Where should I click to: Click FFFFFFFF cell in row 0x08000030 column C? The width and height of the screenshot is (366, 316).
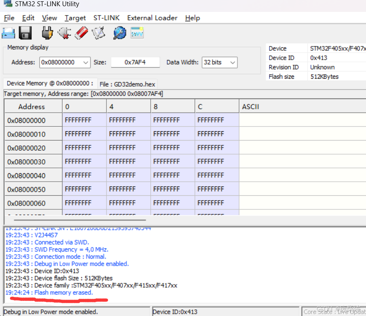click(217, 161)
